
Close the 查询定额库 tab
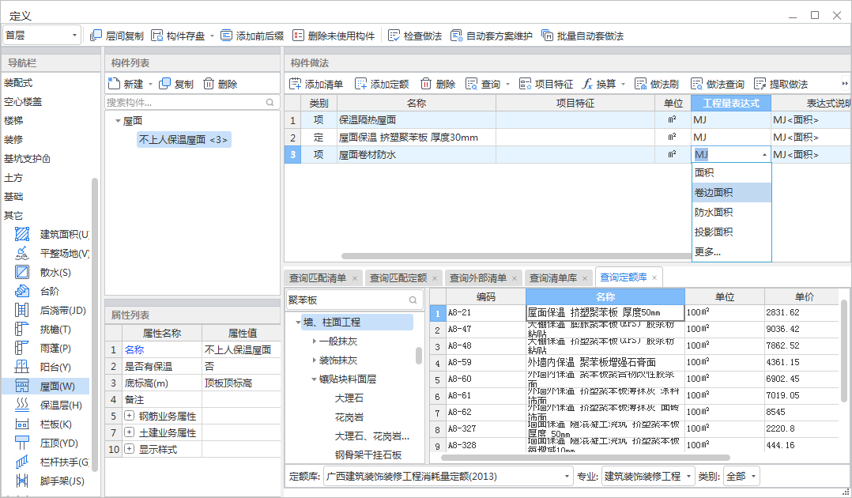pos(654,277)
